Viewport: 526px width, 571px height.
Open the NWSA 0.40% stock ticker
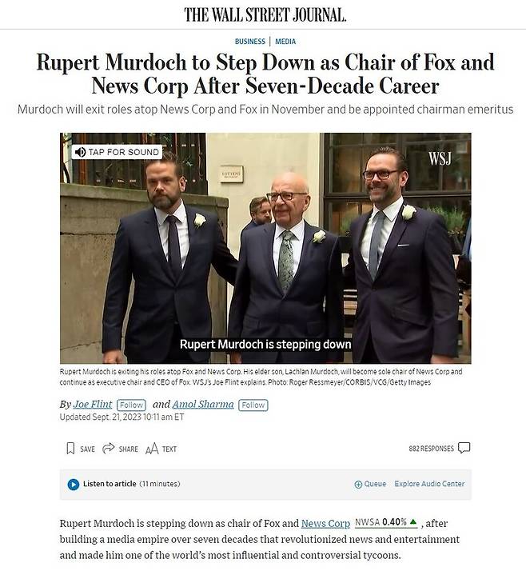click(386, 522)
